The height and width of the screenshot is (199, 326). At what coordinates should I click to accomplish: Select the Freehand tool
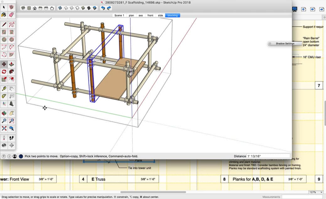point(11,24)
